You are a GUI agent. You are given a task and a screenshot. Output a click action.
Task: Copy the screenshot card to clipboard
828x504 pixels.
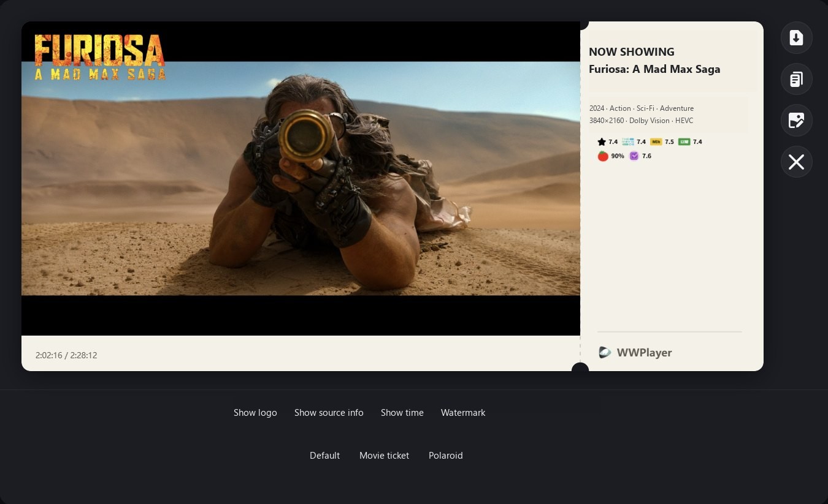tap(796, 79)
